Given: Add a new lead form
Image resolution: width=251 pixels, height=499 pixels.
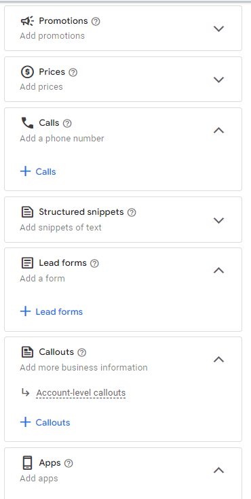Looking at the screenshot, I should tap(52, 311).
